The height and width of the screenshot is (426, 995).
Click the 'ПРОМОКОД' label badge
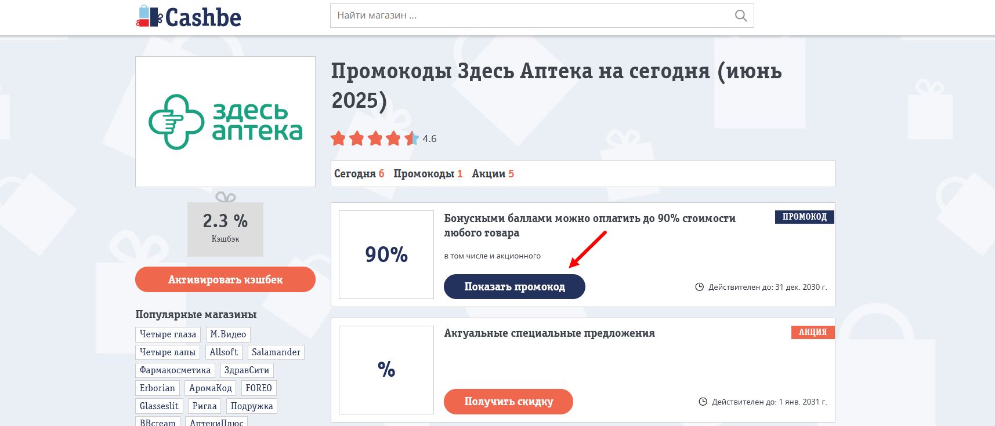pyautogui.click(x=805, y=217)
